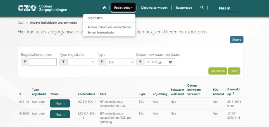Click filter icon next to date field

click(x=140, y=62)
